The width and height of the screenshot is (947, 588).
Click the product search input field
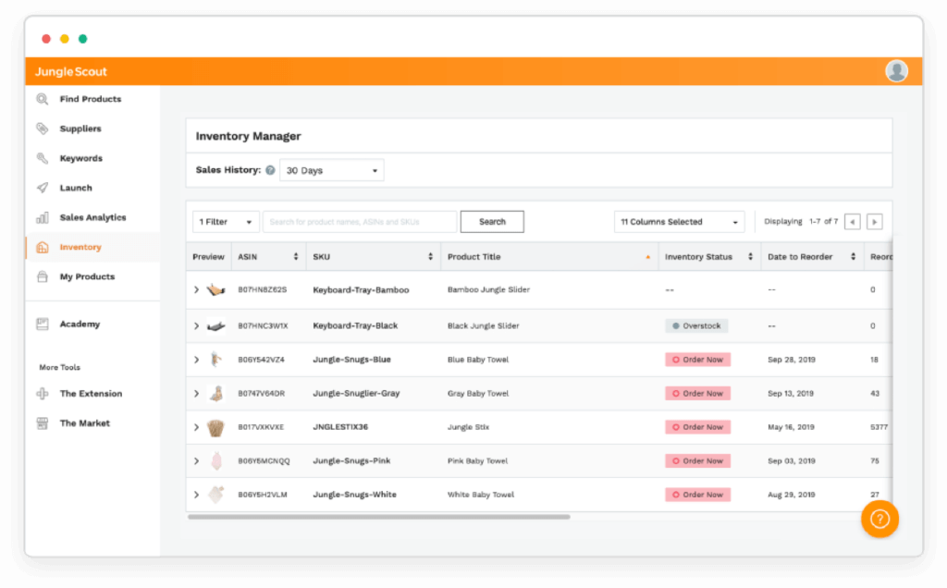[x=360, y=222]
